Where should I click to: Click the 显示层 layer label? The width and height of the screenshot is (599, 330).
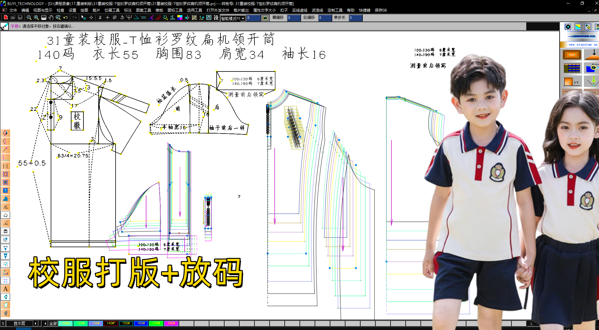tap(19, 323)
